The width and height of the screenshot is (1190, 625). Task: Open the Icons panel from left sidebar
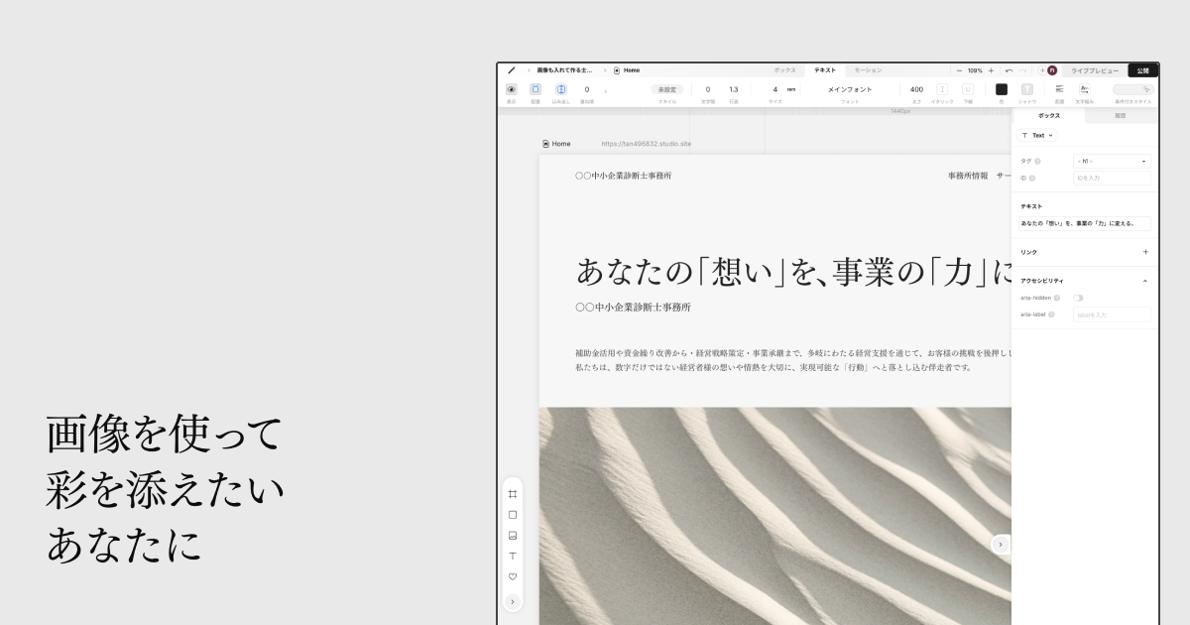513,576
